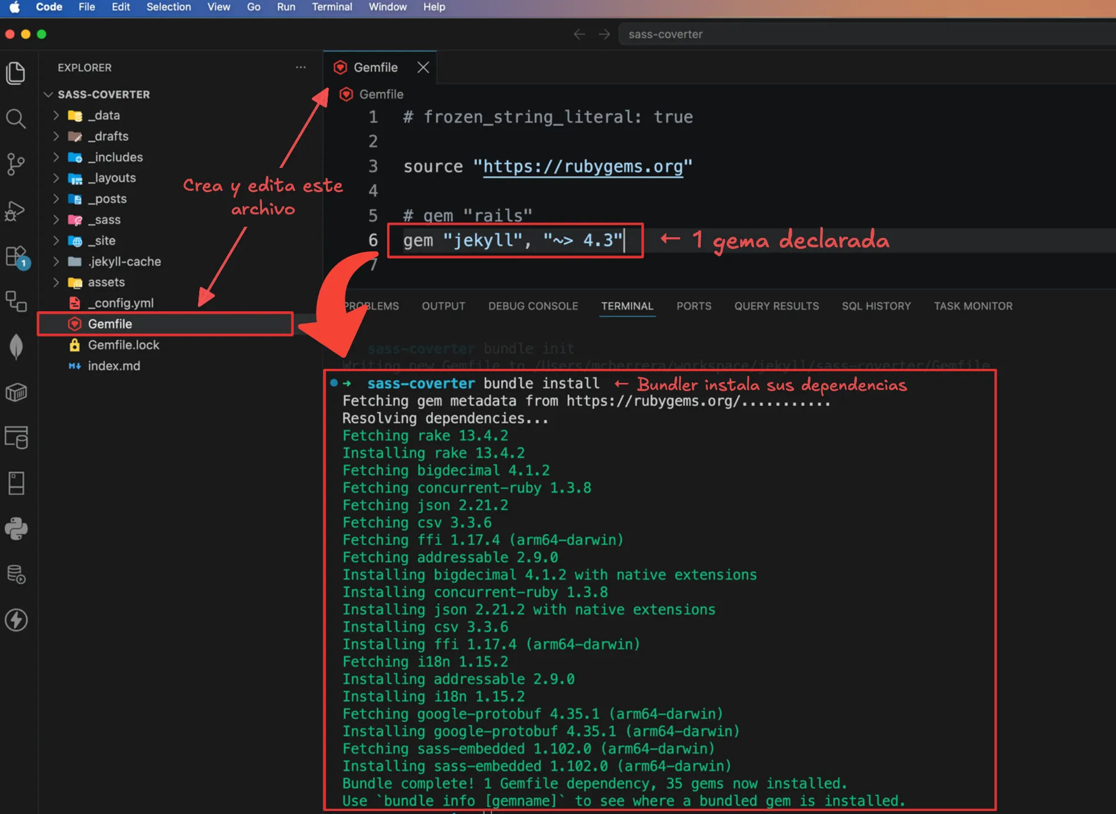1116x814 pixels.
Task: Switch to the SQL HISTORY panel tab
Action: 876,306
